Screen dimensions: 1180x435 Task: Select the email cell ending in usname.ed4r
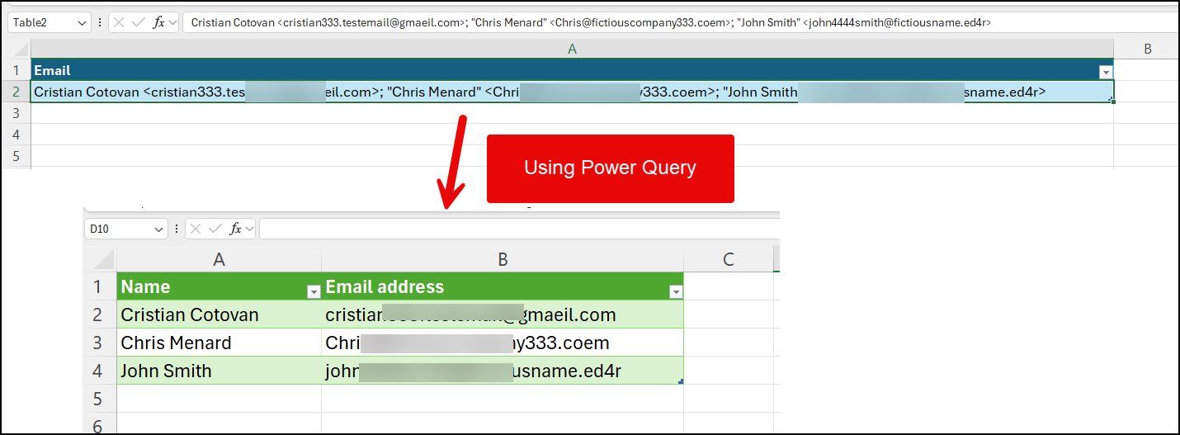point(503,371)
